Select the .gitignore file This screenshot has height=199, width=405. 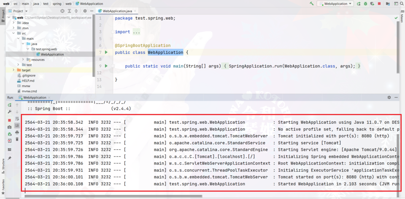[x=26, y=75]
